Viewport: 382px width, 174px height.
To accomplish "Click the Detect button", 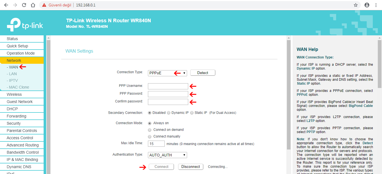I will coord(203,73).
